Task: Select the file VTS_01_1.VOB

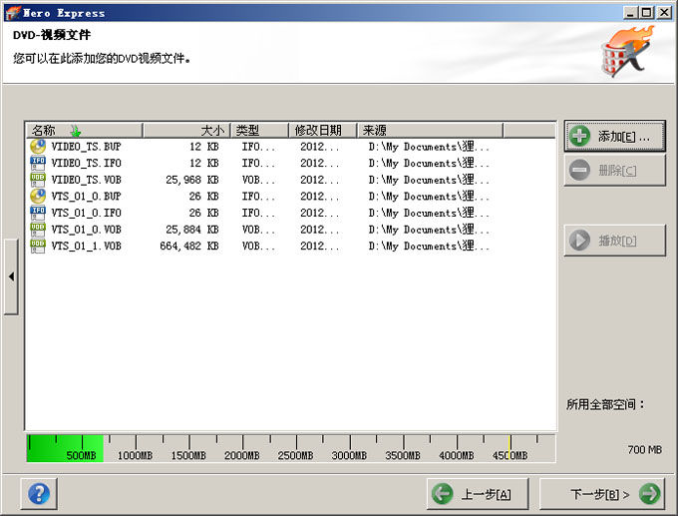Action: pos(86,246)
